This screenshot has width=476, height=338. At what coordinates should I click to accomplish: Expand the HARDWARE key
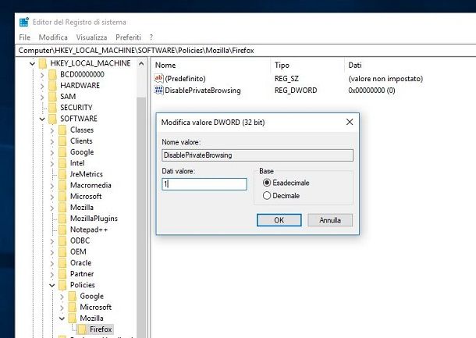click(42, 86)
